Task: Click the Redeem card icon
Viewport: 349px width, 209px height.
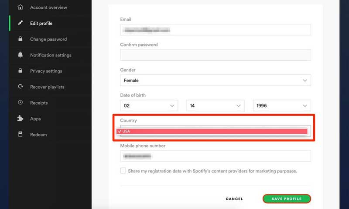Action: point(20,134)
